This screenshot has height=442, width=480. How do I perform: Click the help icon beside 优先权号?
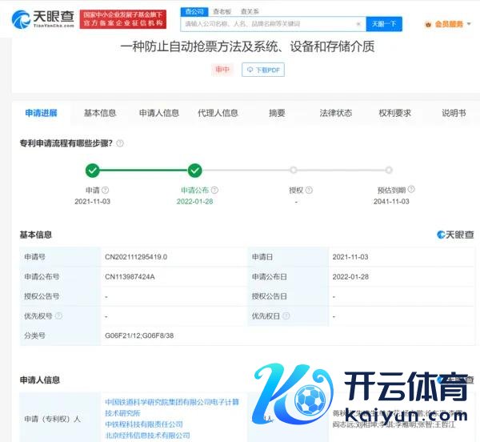[58, 316]
